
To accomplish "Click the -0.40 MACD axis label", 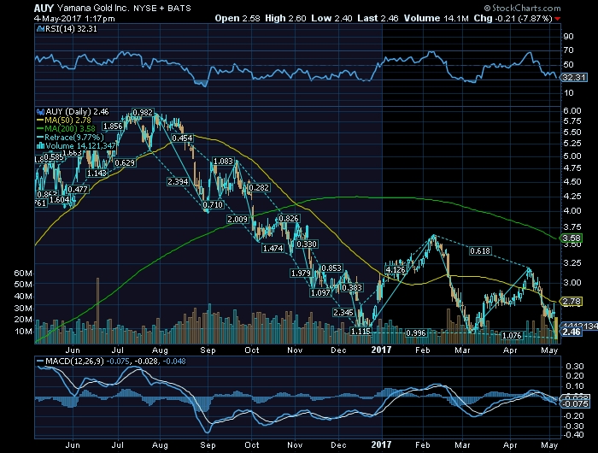I will pos(574,434).
